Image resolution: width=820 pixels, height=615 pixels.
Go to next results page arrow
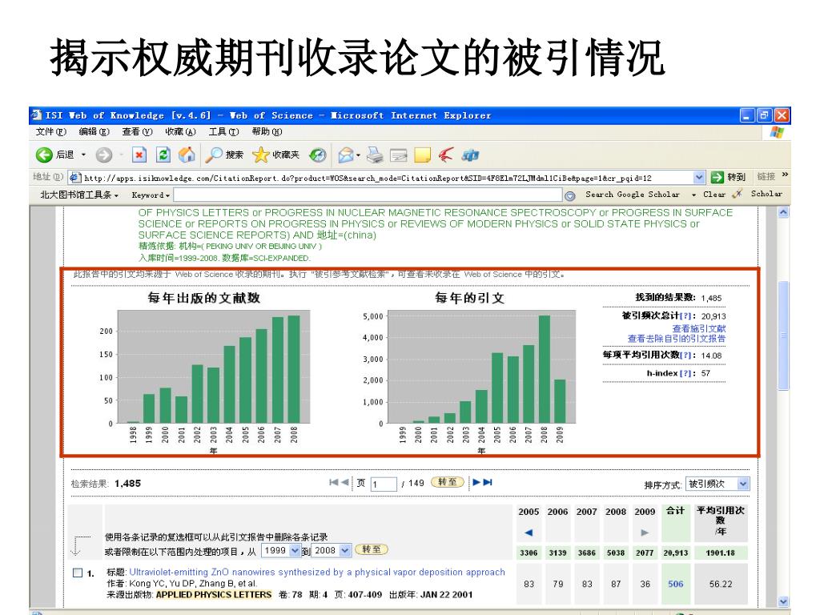(x=476, y=482)
